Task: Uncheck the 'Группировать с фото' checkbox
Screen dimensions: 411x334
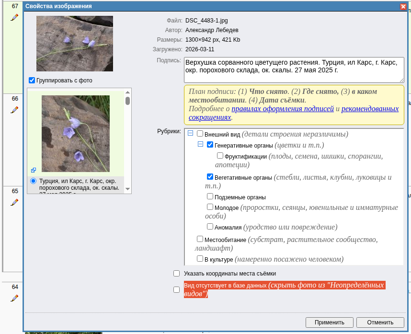Action: click(32, 81)
